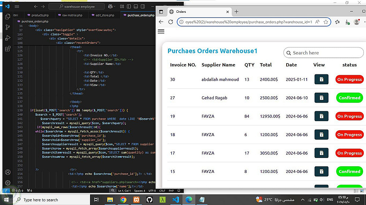Select the Orders browser tab
Screen dimensions: 366x205
(x=198, y=12)
